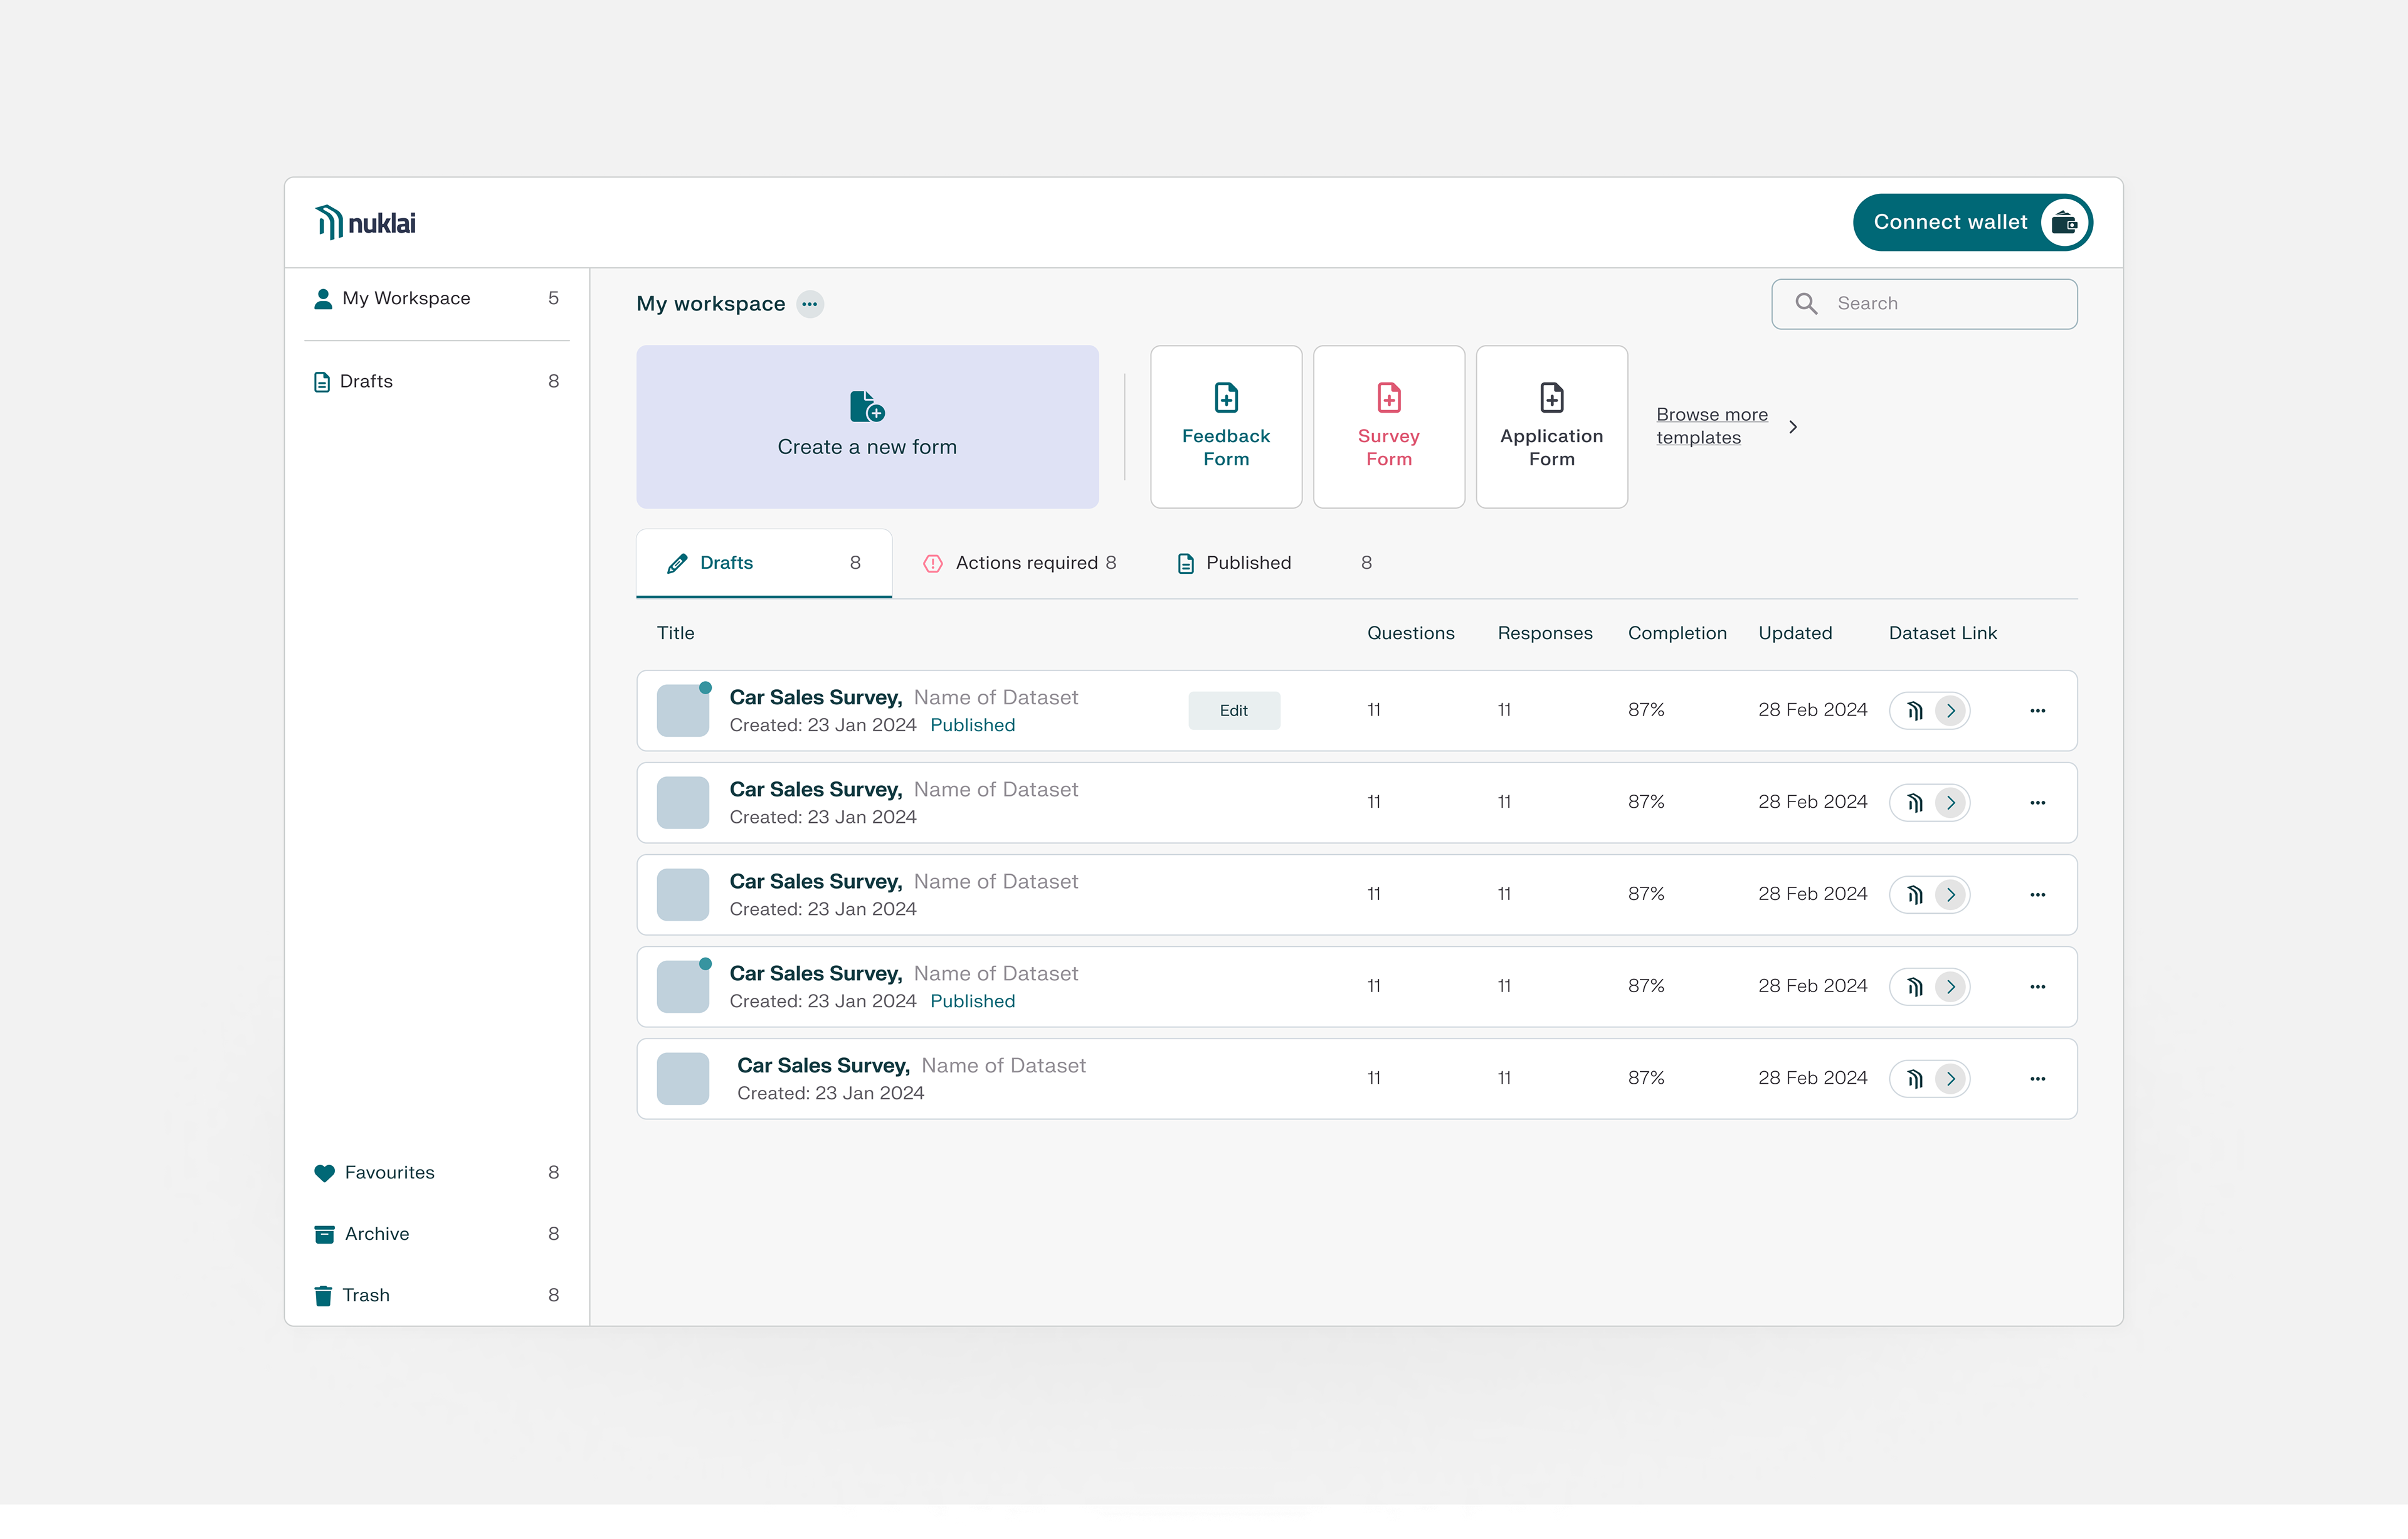
Task: Open Favourites in the sidebar
Action: click(x=437, y=1173)
